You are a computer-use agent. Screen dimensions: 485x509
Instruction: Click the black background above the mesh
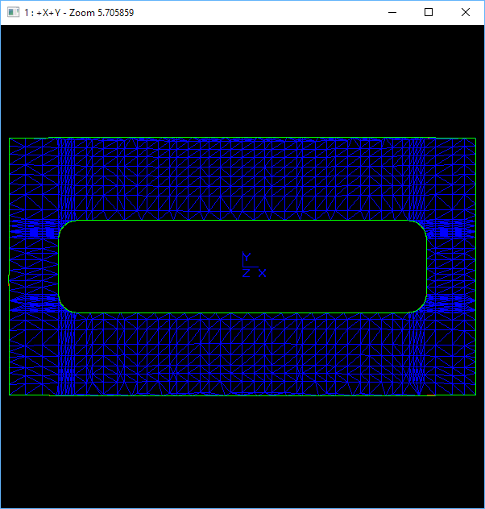pos(242,81)
